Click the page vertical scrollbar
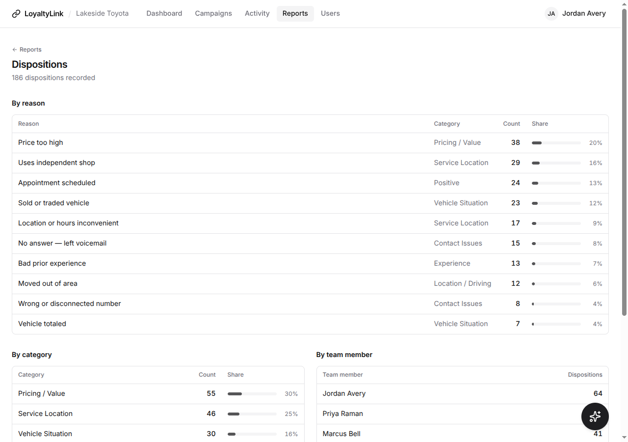 (x=624, y=162)
